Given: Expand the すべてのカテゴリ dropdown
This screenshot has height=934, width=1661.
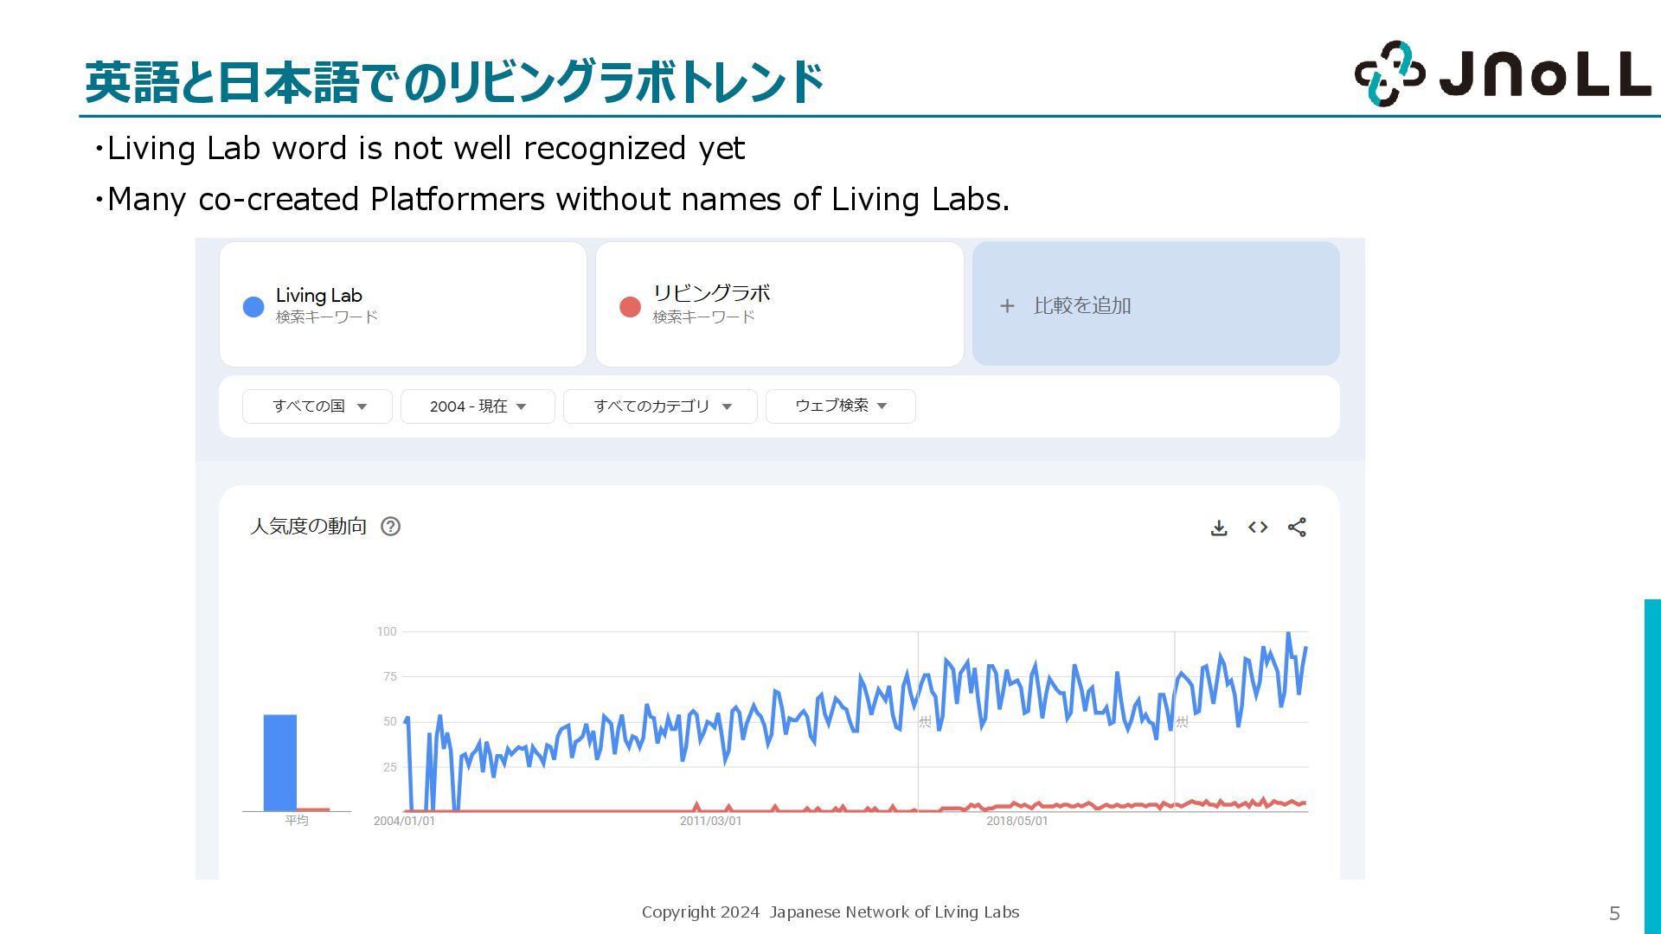Looking at the screenshot, I should coord(660,406).
